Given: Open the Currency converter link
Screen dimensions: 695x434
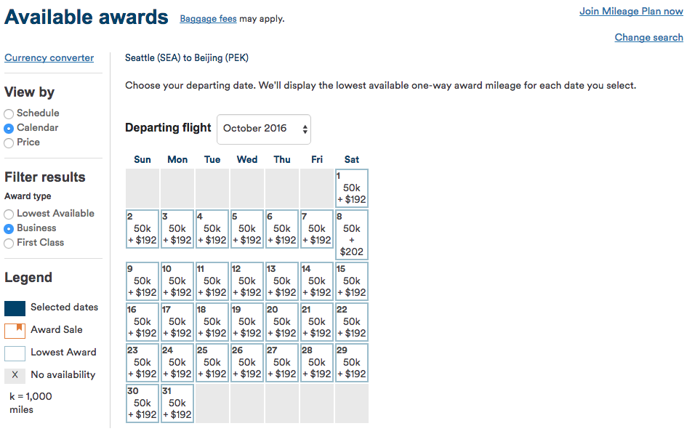Looking at the screenshot, I should click(x=49, y=57).
